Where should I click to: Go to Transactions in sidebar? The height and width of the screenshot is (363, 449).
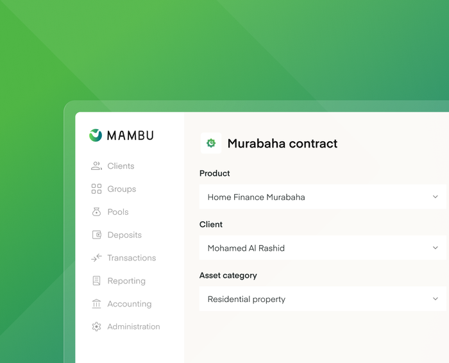131,258
